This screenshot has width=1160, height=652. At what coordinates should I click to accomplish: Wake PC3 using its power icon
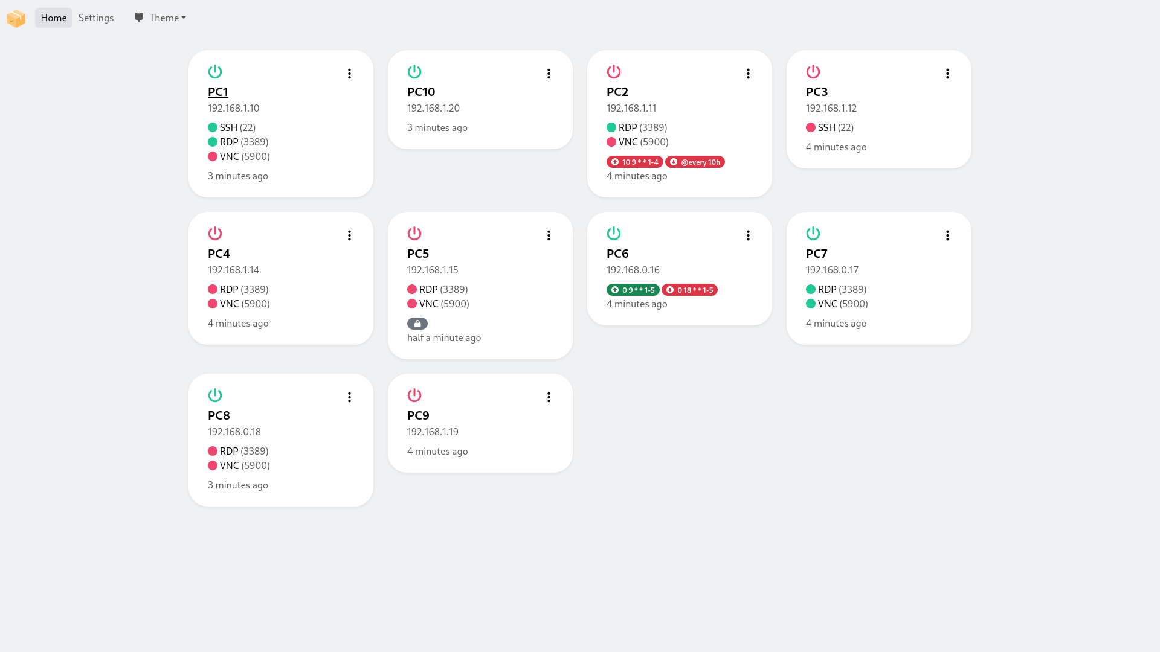813,72
